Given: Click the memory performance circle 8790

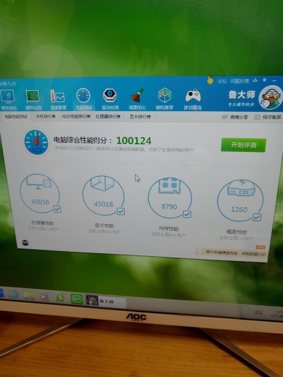Looking at the screenshot, I should [x=169, y=198].
